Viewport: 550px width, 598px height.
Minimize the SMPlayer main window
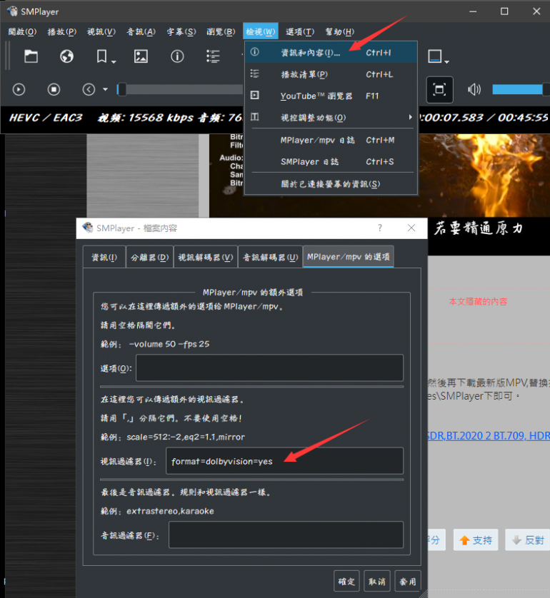point(473,11)
